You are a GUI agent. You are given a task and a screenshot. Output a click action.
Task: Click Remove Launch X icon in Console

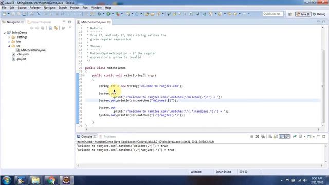tap(257, 137)
